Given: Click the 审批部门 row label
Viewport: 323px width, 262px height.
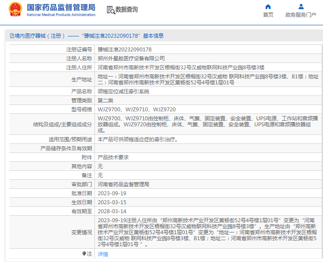Looking at the screenshot, I should coord(82,185).
